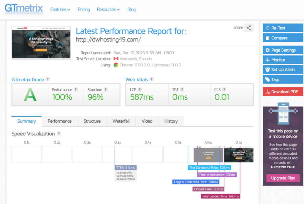Open the Video tab
Screen dimensions: 304x204
[147, 121]
